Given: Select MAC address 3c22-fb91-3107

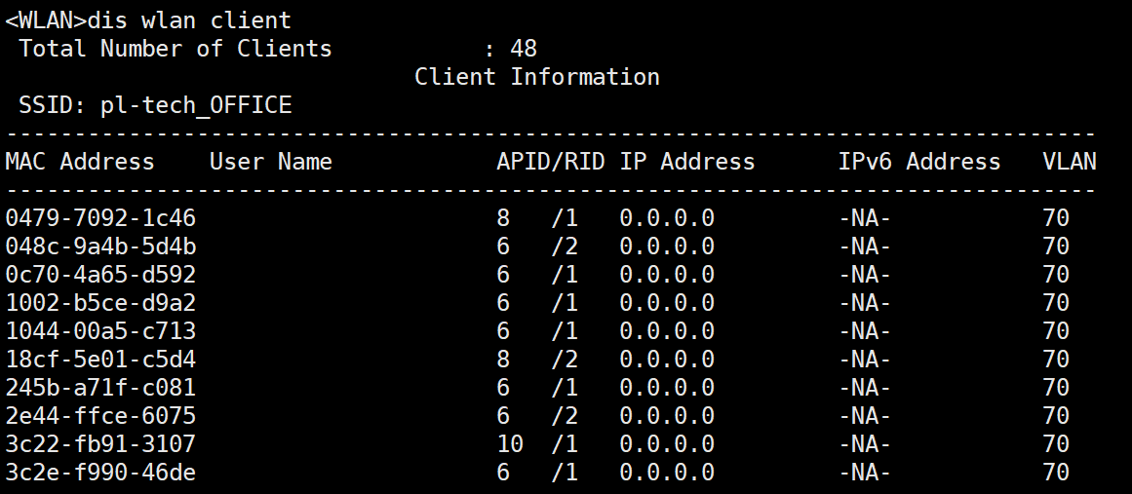Looking at the screenshot, I should pos(100,444).
